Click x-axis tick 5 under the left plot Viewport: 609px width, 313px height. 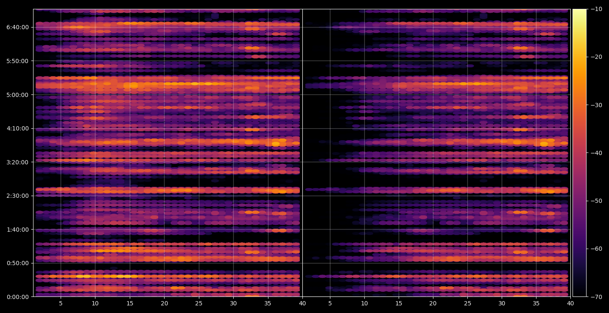click(61, 304)
